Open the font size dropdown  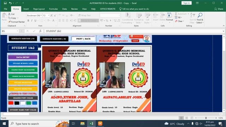49,16
